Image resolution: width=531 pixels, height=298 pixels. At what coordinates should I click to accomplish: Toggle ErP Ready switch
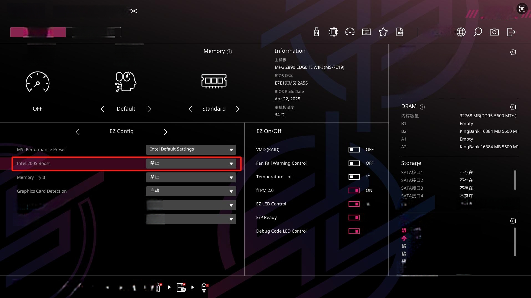click(x=354, y=218)
